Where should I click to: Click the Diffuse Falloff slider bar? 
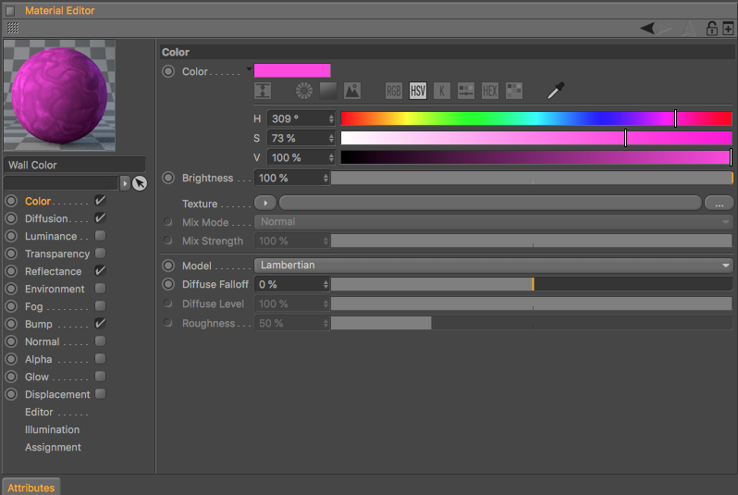[x=532, y=284]
